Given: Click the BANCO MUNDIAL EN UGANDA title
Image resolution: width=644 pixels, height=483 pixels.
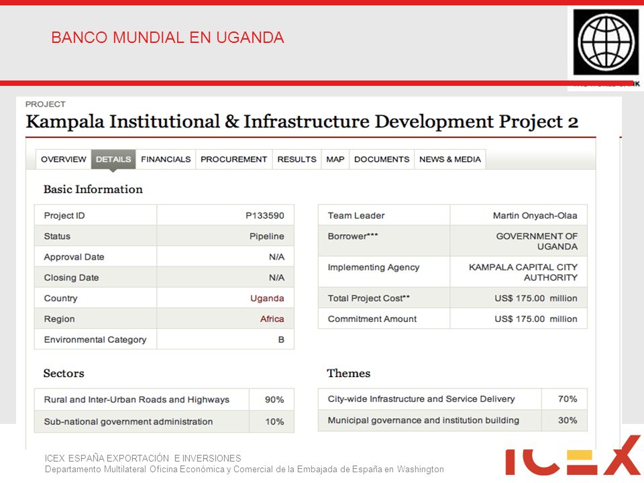Looking at the screenshot, I should point(168,38).
